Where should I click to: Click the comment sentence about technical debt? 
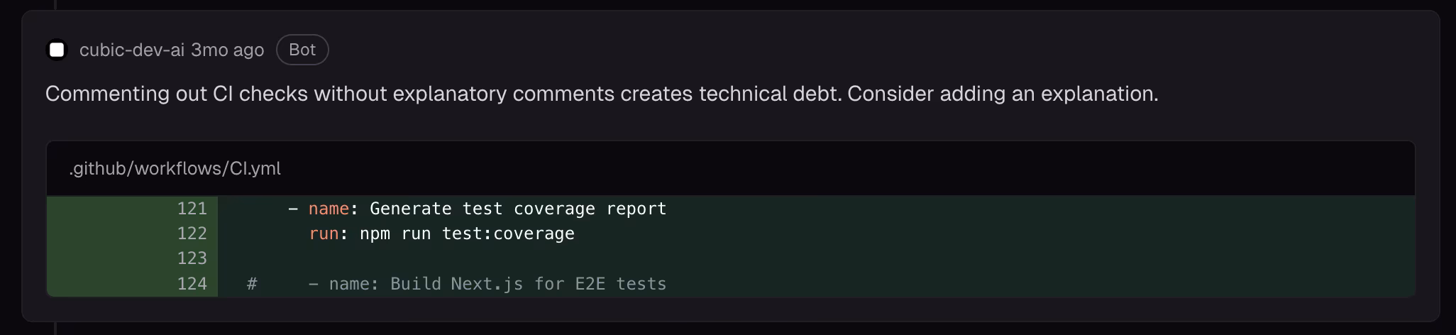coord(443,94)
